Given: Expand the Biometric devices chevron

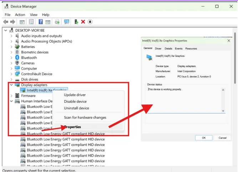Looking at the screenshot, I should [x=11, y=52].
